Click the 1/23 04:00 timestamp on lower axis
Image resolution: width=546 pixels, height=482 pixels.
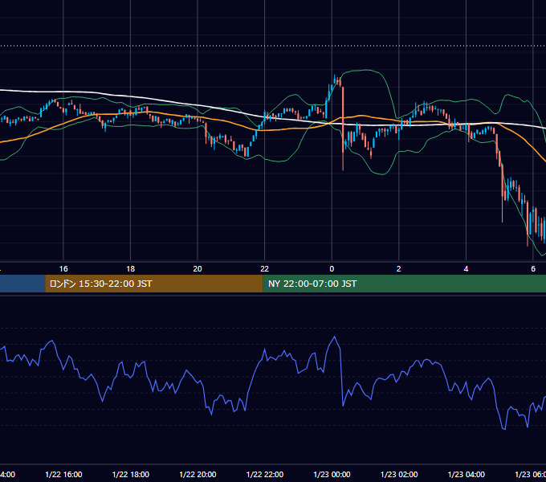tap(467, 474)
